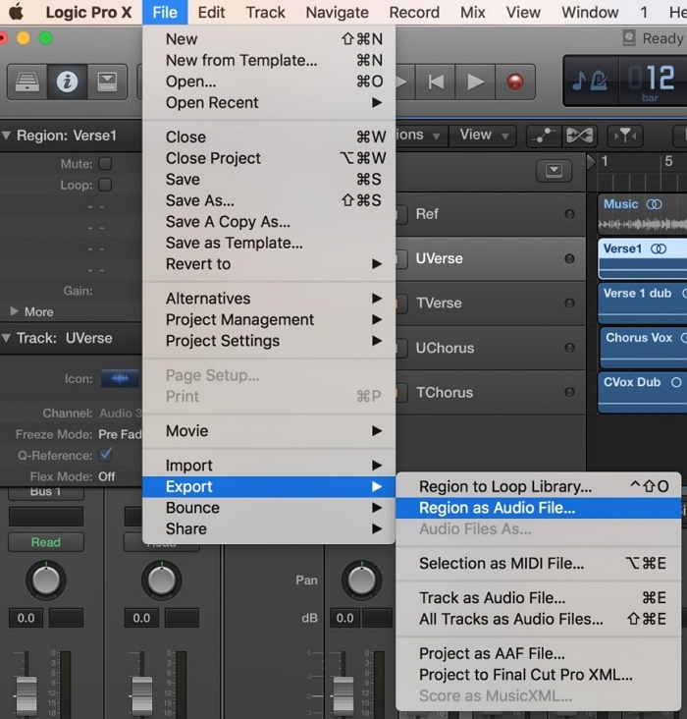Toggle the Q-Reference checkbox

click(105, 455)
